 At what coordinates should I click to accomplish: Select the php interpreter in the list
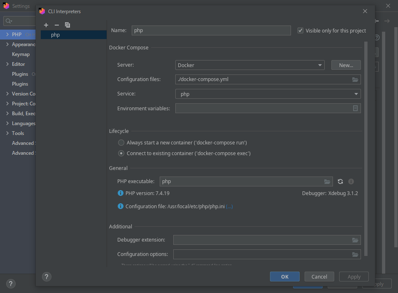[56, 35]
